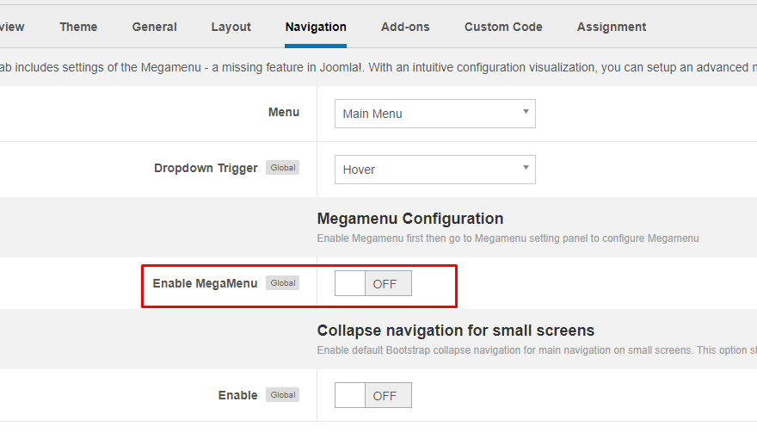Click the Menu field label
Viewport: 757px width, 439px height.
(284, 112)
